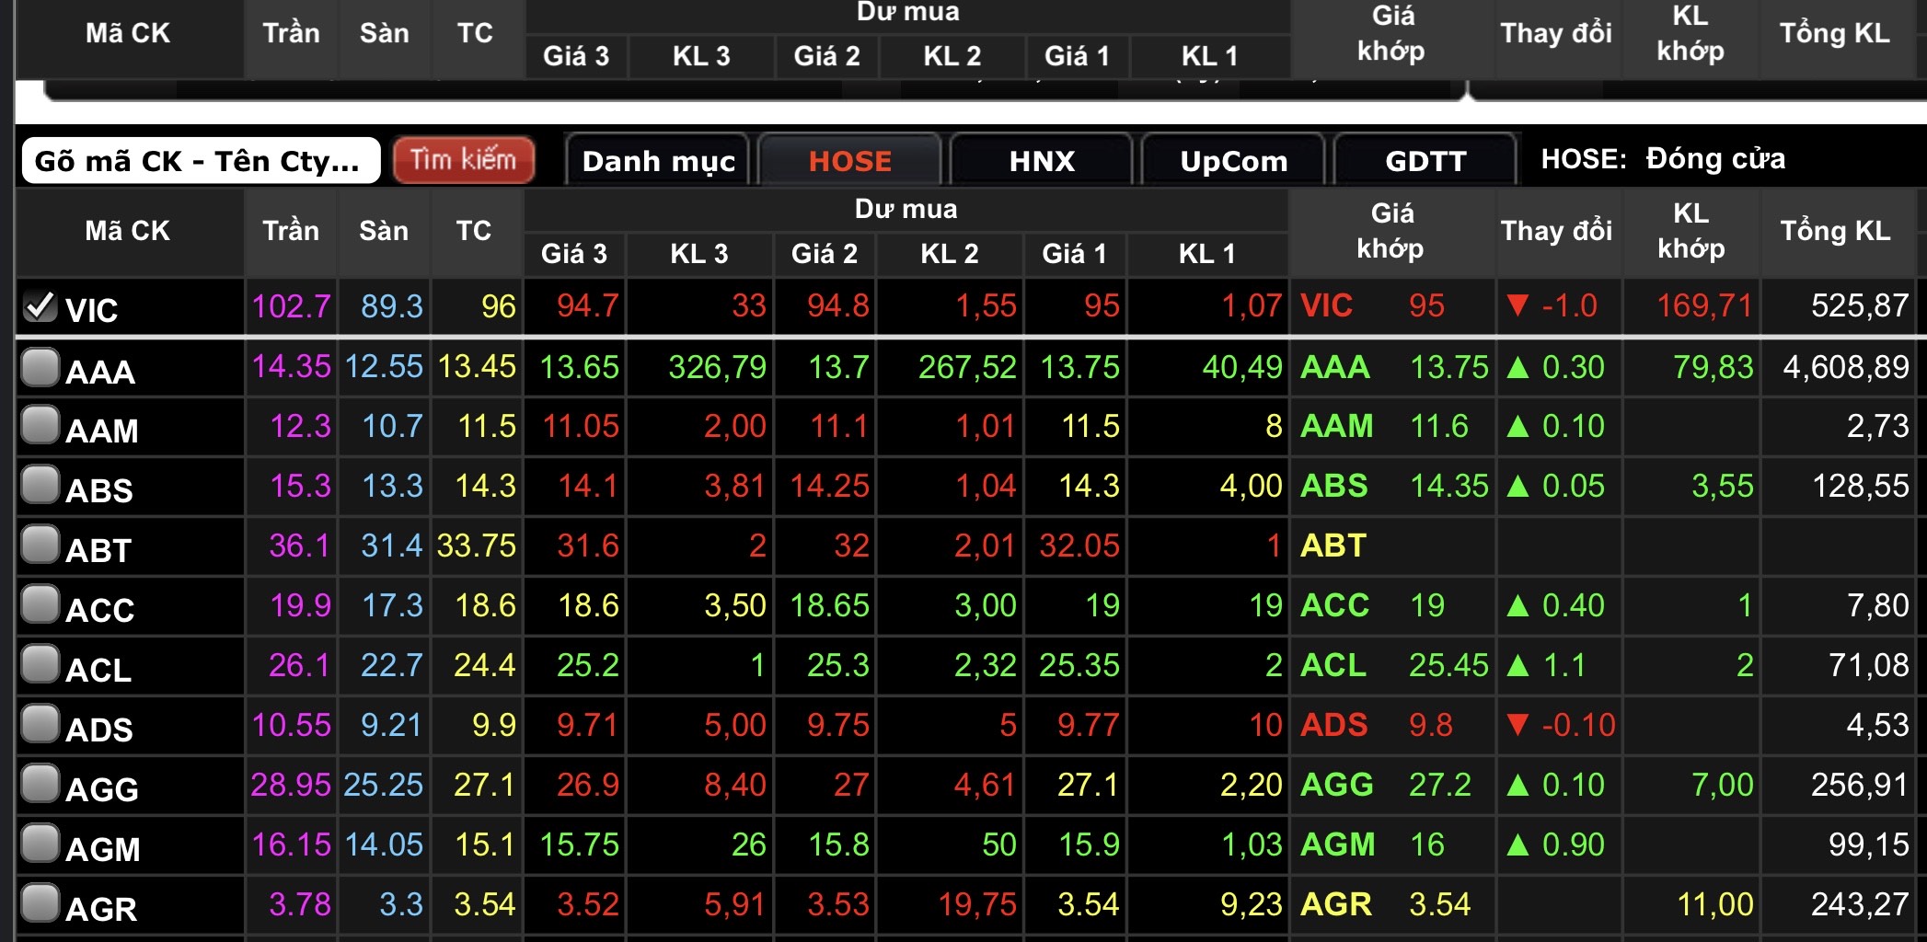Click red VIC label in Giá khớp column

pyautogui.click(x=1326, y=305)
